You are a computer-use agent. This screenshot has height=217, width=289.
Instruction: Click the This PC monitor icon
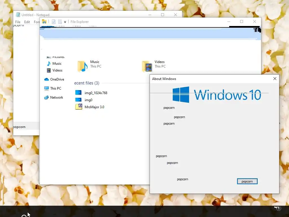pos(47,88)
